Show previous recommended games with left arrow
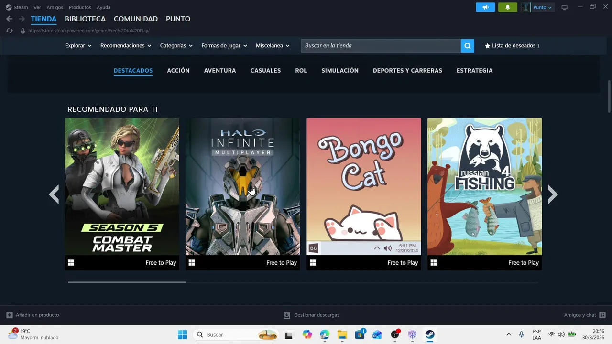Viewport: 612px width, 344px height. point(54,194)
